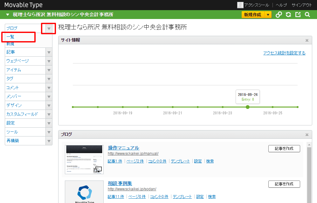Expand the デザイン menu arrow
Image resolution: width=317 pixels, height=203 pixels.
pos(49,105)
